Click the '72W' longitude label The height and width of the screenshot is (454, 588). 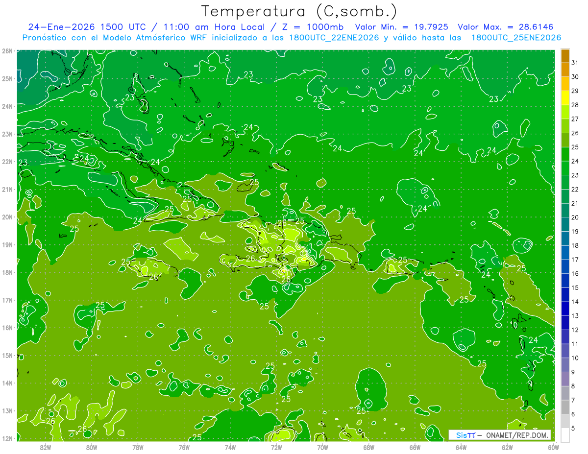[276, 447]
